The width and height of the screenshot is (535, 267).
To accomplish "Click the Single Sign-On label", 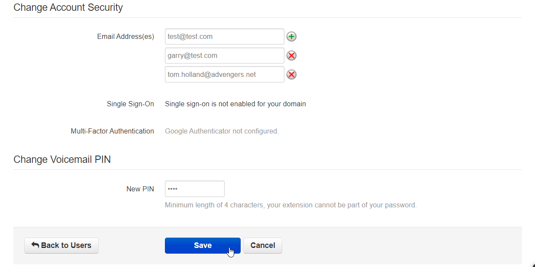I will pyautogui.click(x=130, y=104).
